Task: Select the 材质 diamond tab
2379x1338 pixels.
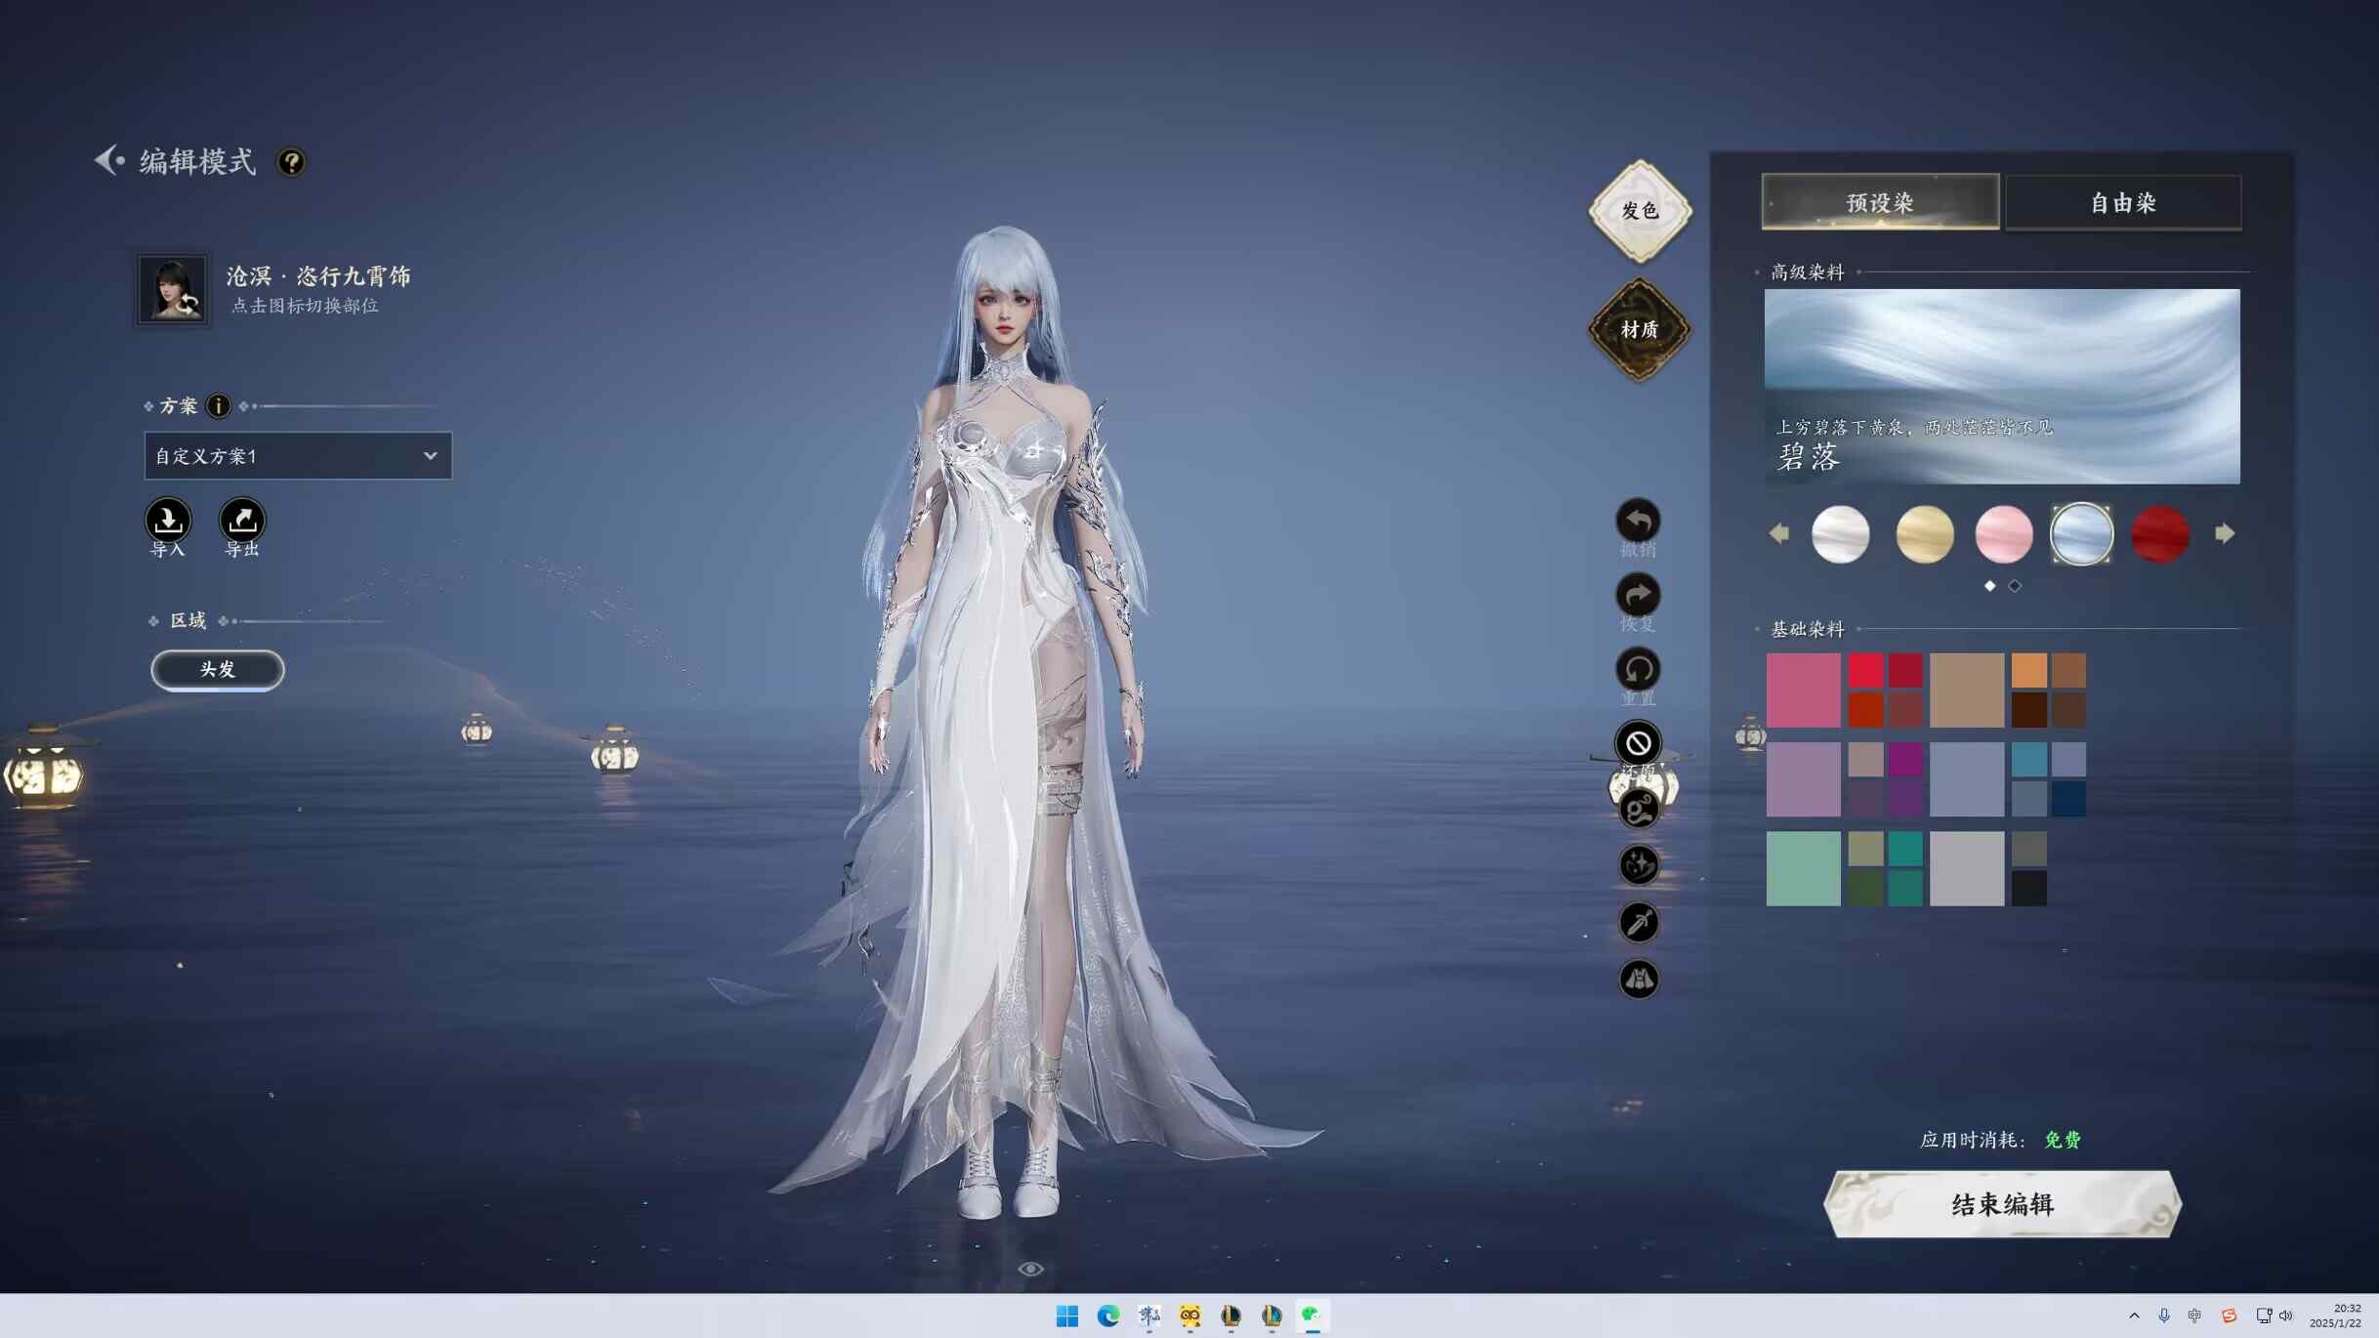Action: [x=1640, y=330]
